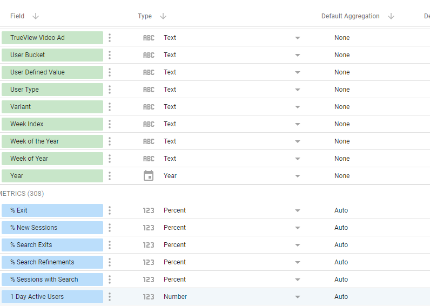Screen dimensions: 430x307
Task: Click the more options dots beside % Search Exits
Action: pos(110,245)
